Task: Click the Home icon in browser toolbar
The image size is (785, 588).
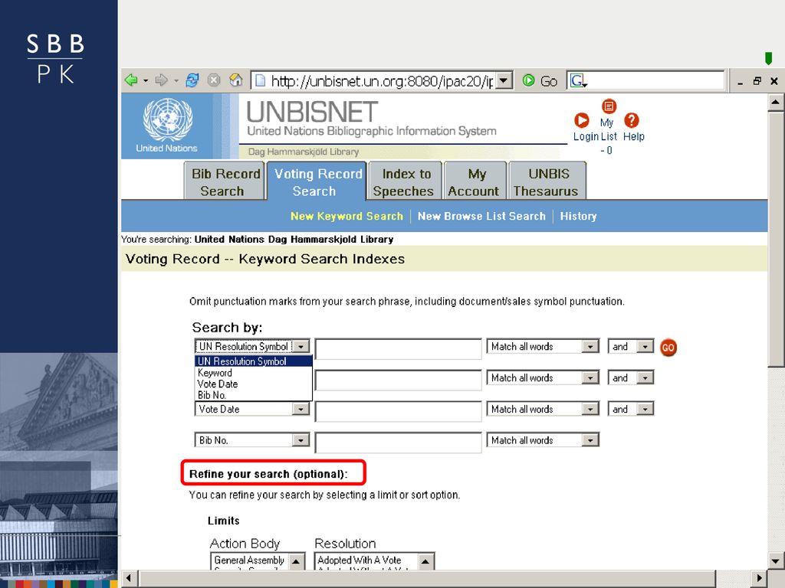Action: (235, 80)
